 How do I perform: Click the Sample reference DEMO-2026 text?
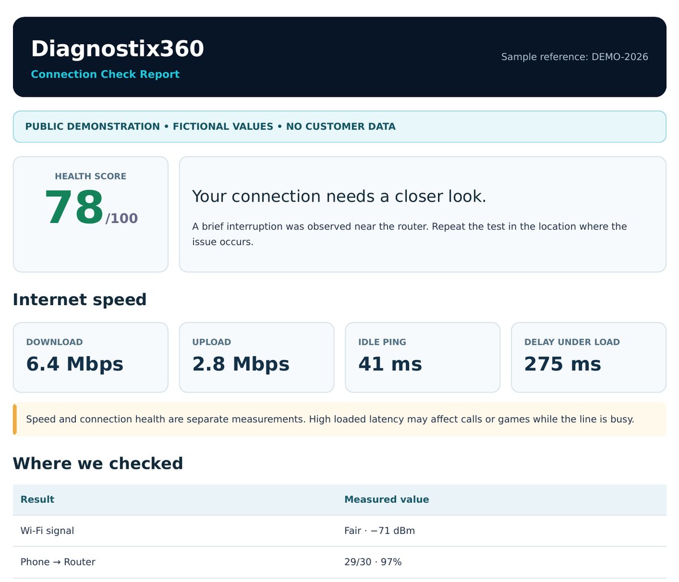(574, 57)
